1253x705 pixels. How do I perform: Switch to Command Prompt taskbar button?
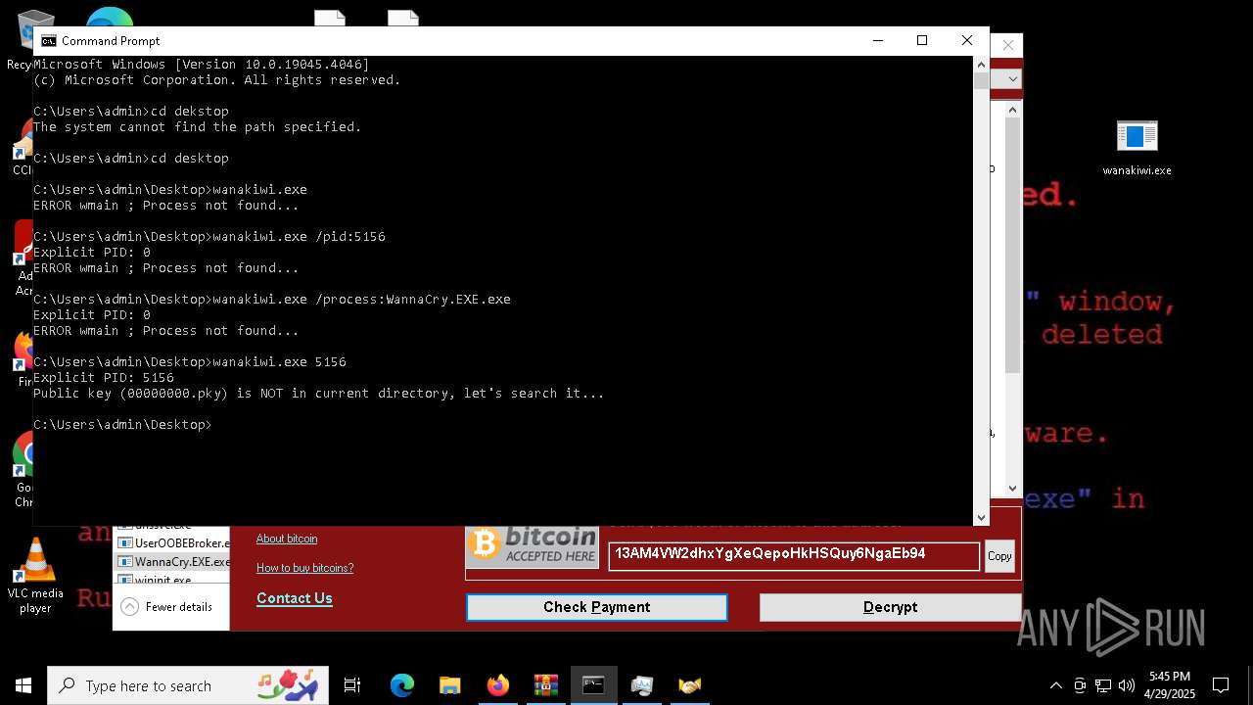tap(593, 685)
